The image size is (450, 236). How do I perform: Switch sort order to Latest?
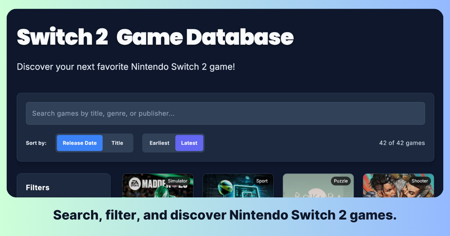tap(189, 143)
